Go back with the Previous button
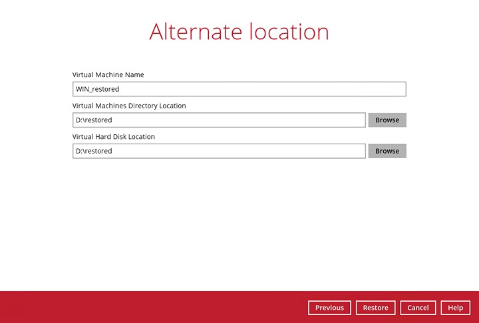The image size is (479, 323). point(329,308)
